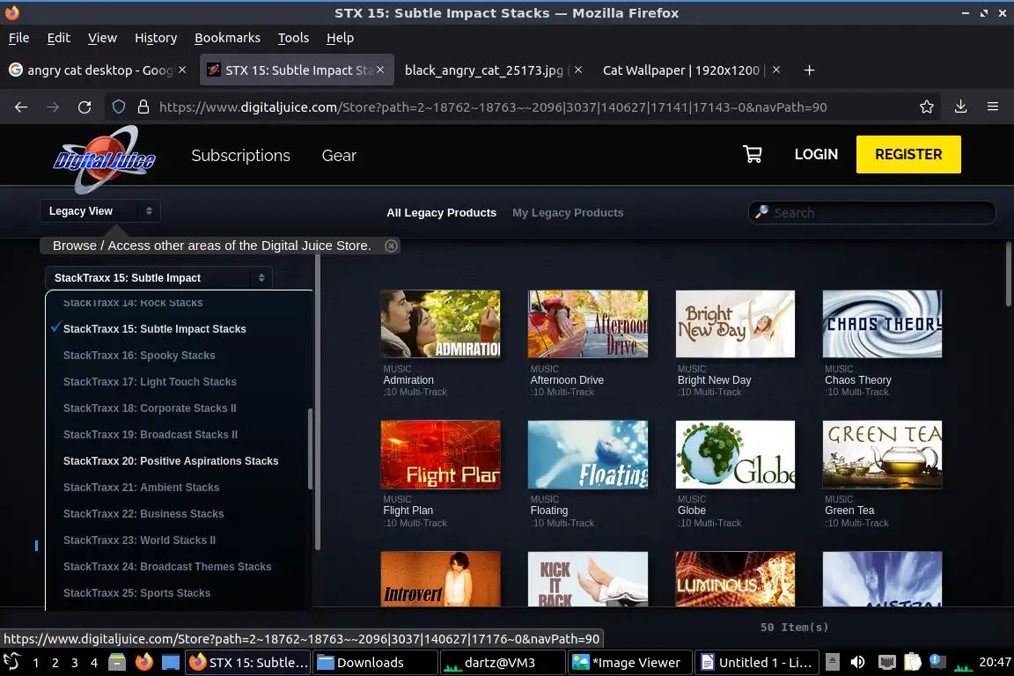This screenshot has height=676, width=1014.
Task: Close the STX 15 Subtle Impact tab
Action: click(380, 70)
